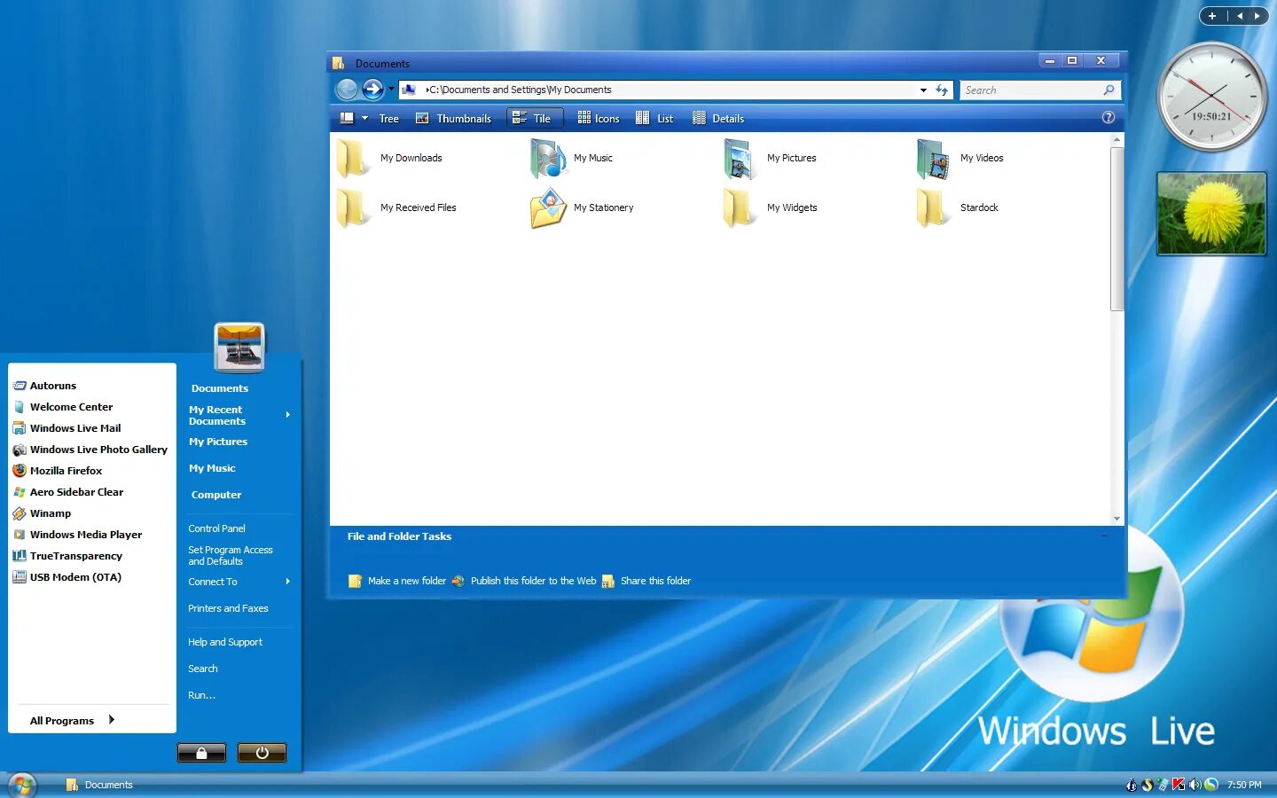Click Share this folder task

coord(646,581)
